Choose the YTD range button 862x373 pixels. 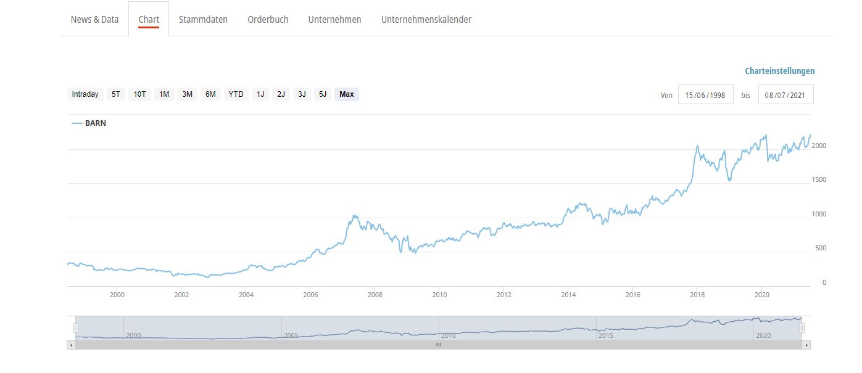pos(236,94)
